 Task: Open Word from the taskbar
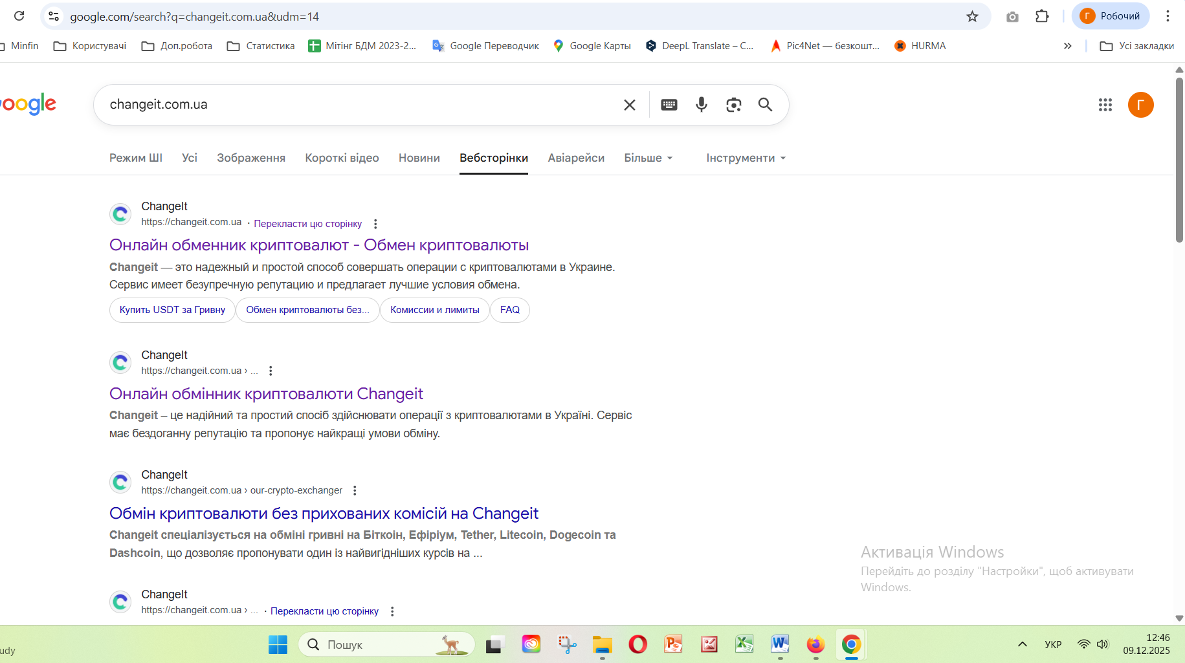tap(780, 645)
